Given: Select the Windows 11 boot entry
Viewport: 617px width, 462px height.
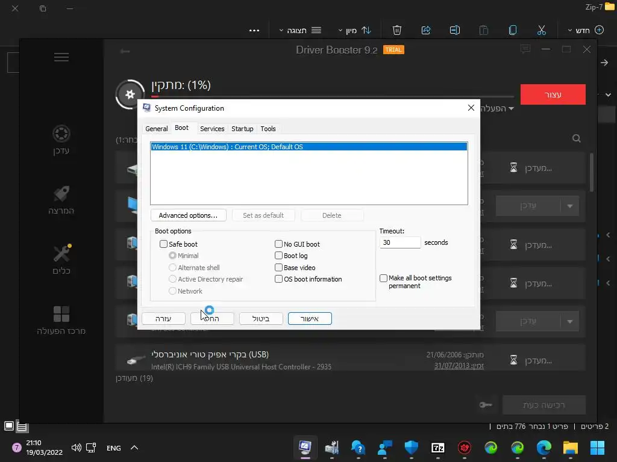Looking at the screenshot, I should (x=309, y=147).
